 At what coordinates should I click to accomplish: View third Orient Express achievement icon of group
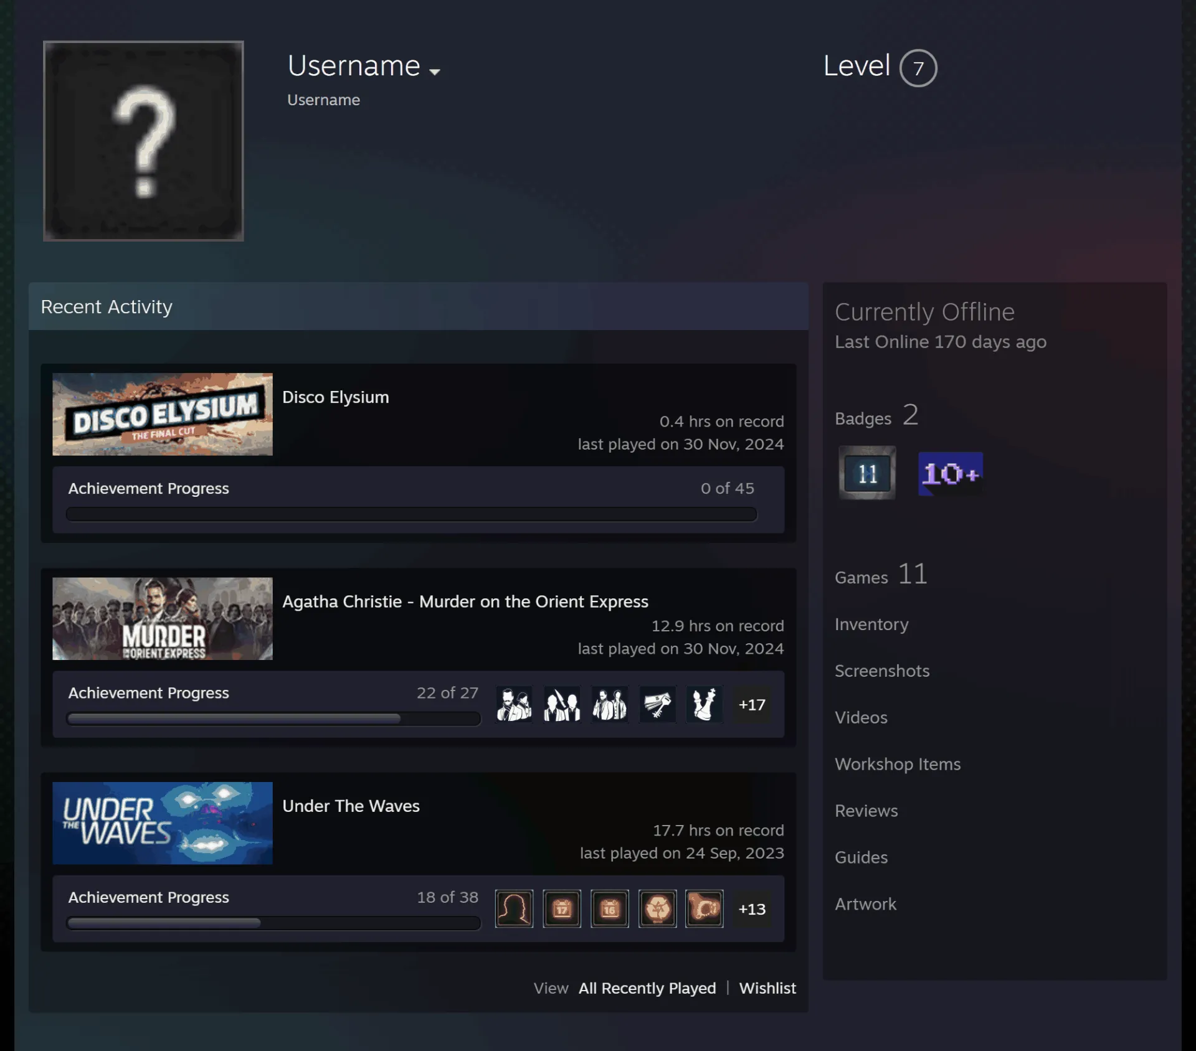[609, 704]
